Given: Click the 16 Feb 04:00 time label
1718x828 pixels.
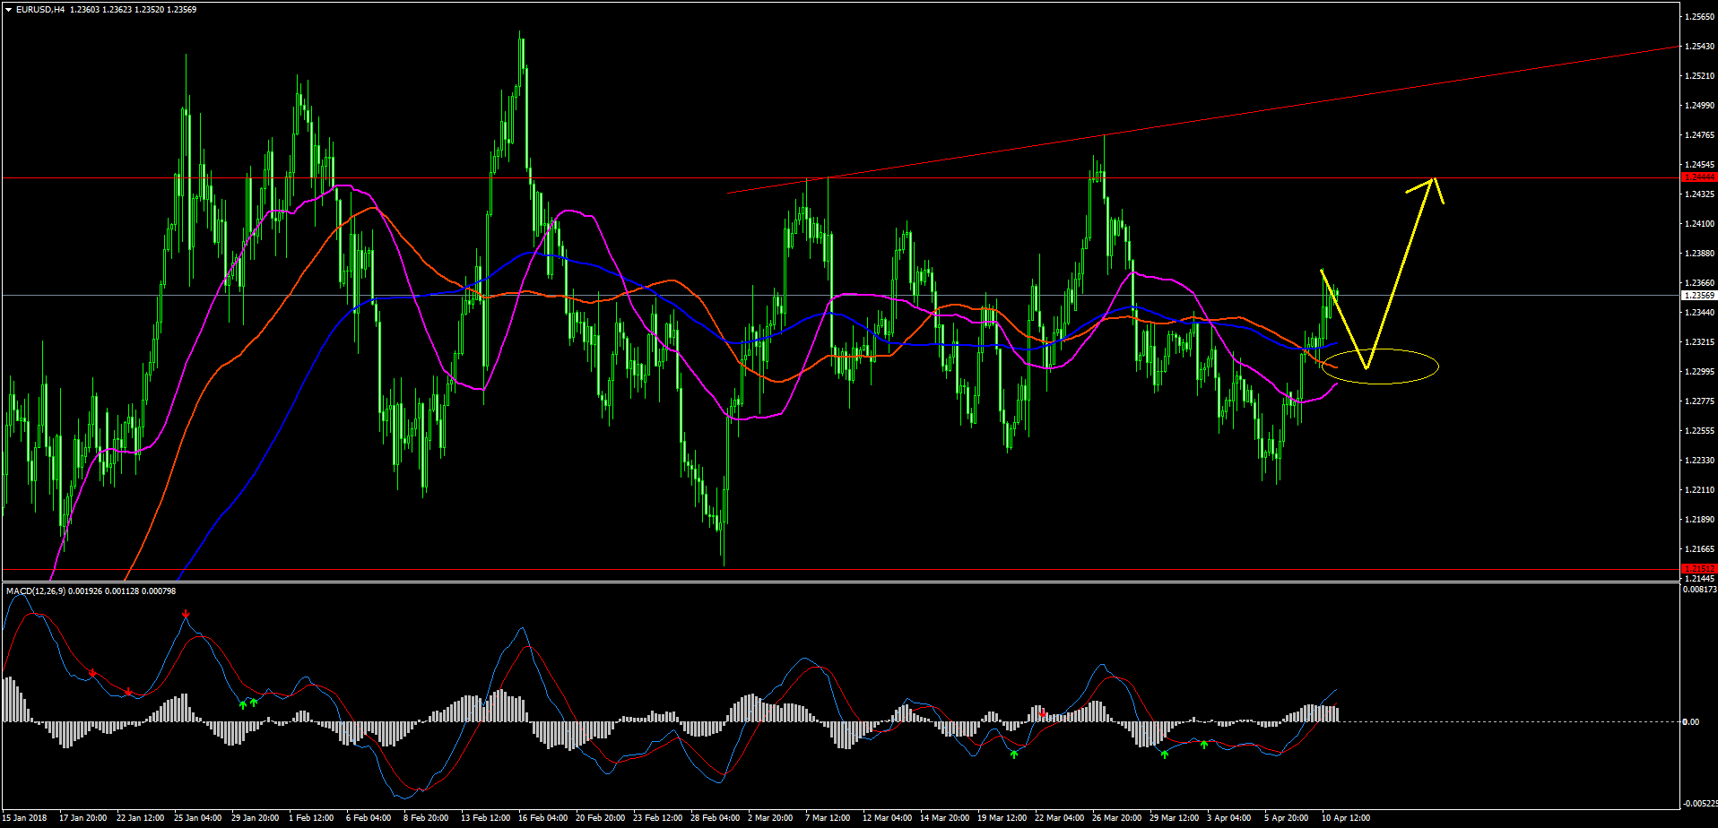Looking at the screenshot, I should click(542, 818).
